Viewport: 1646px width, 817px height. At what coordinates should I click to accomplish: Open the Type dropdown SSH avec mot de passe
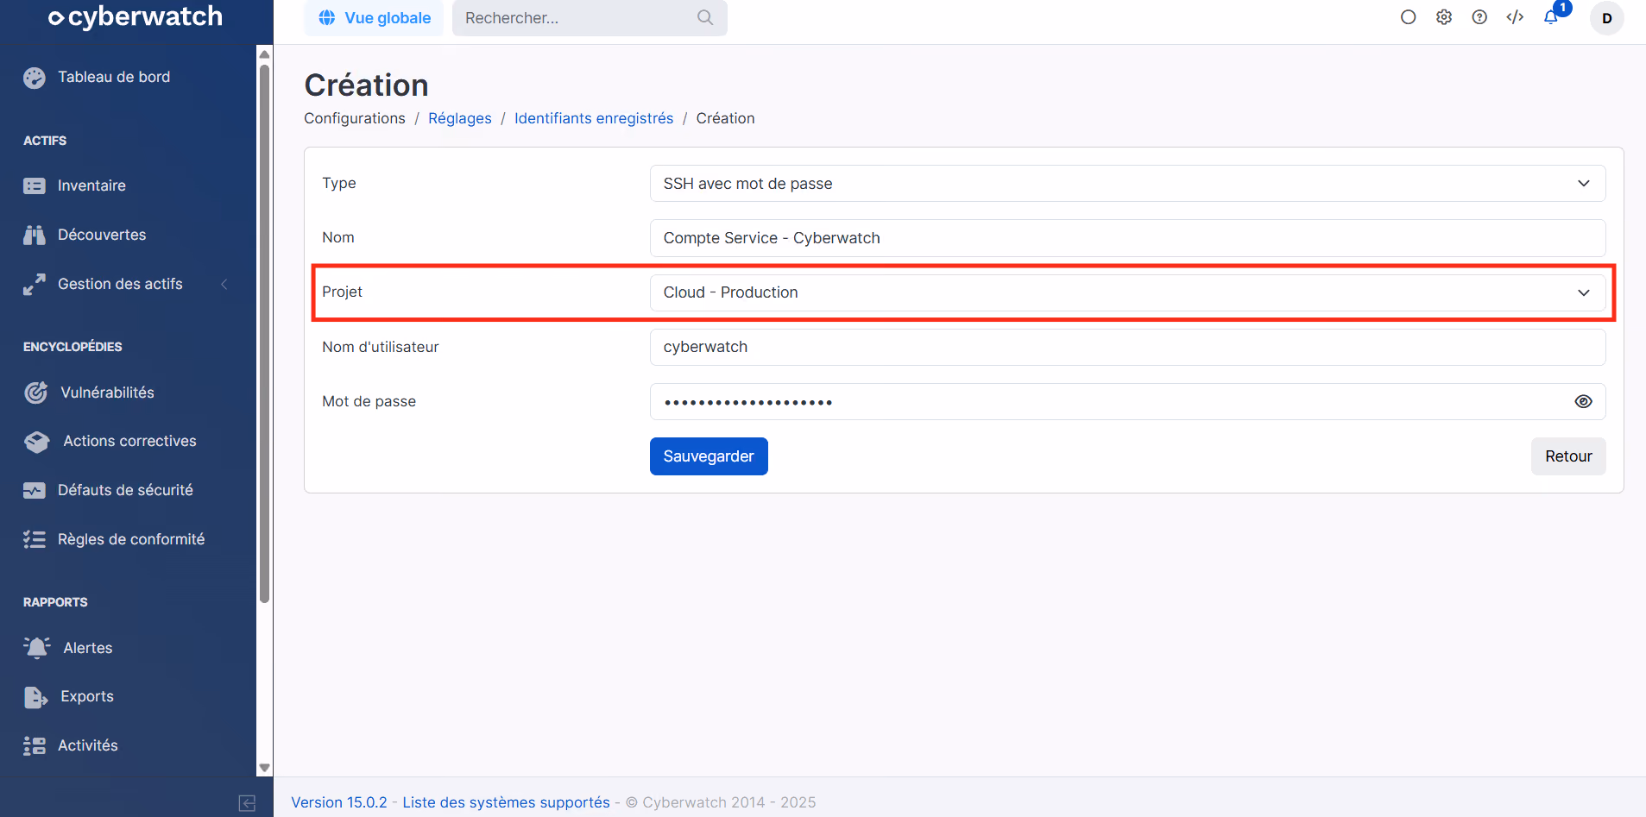point(1127,184)
